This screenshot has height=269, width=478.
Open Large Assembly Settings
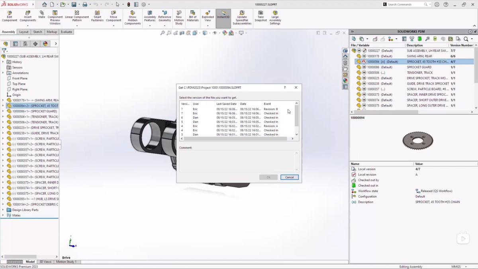point(275,18)
